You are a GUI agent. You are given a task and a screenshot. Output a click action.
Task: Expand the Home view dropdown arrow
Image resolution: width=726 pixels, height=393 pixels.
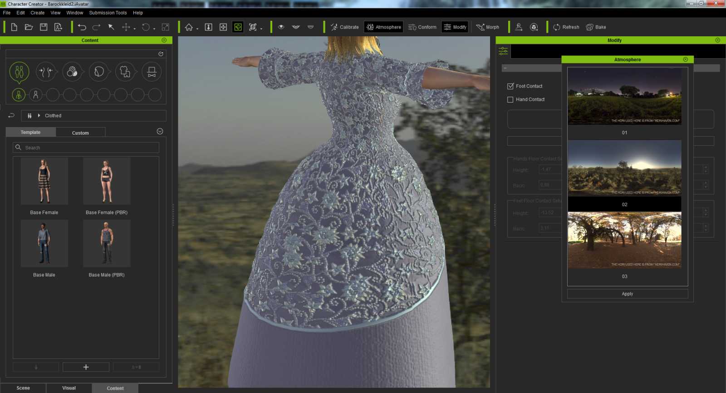point(197,29)
